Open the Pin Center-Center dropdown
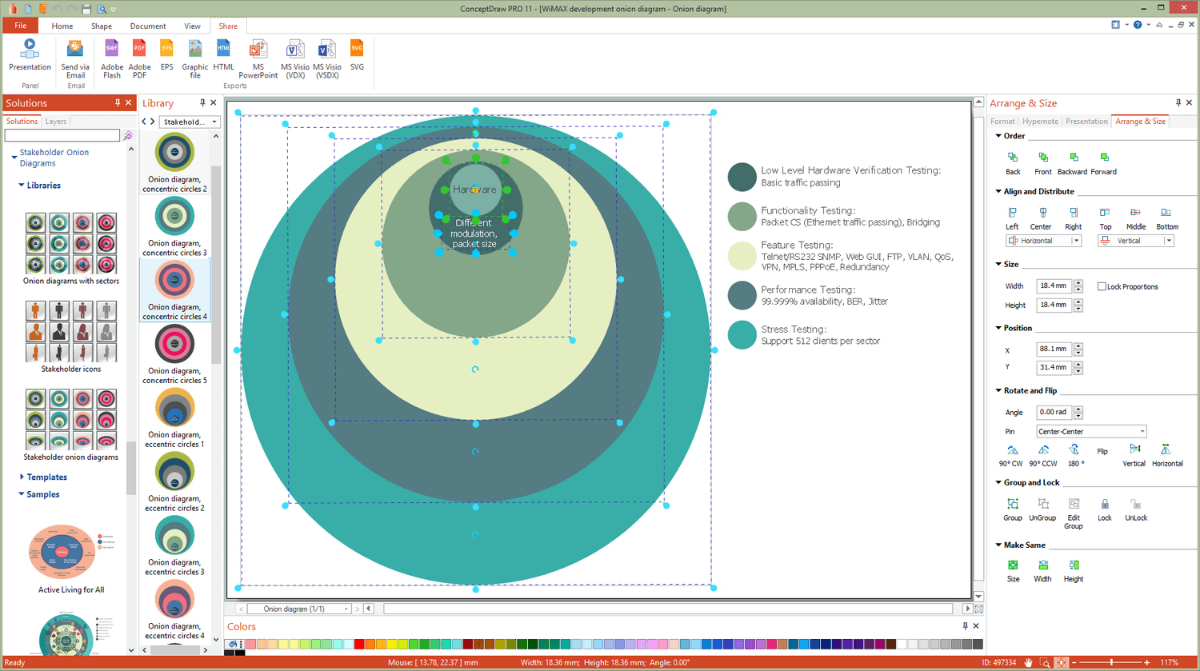The width and height of the screenshot is (1200, 671). point(1142,432)
